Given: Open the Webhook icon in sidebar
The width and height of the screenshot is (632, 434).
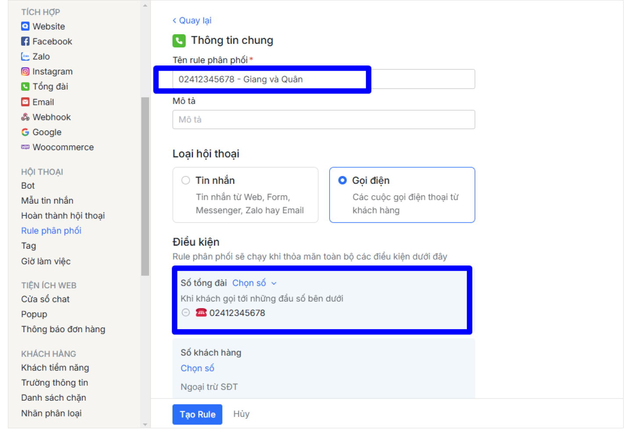Looking at the screenshot, I should [25, 117].
